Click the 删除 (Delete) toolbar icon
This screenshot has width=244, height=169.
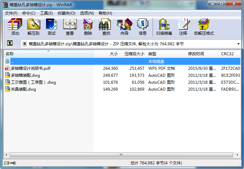click(x=88, y=24)
